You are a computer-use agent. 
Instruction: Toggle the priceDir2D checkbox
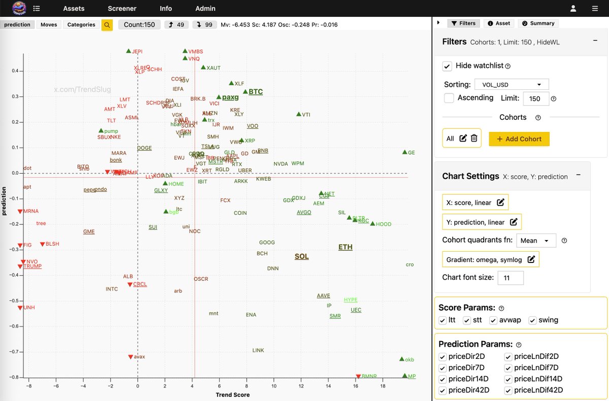coord(443,356)
